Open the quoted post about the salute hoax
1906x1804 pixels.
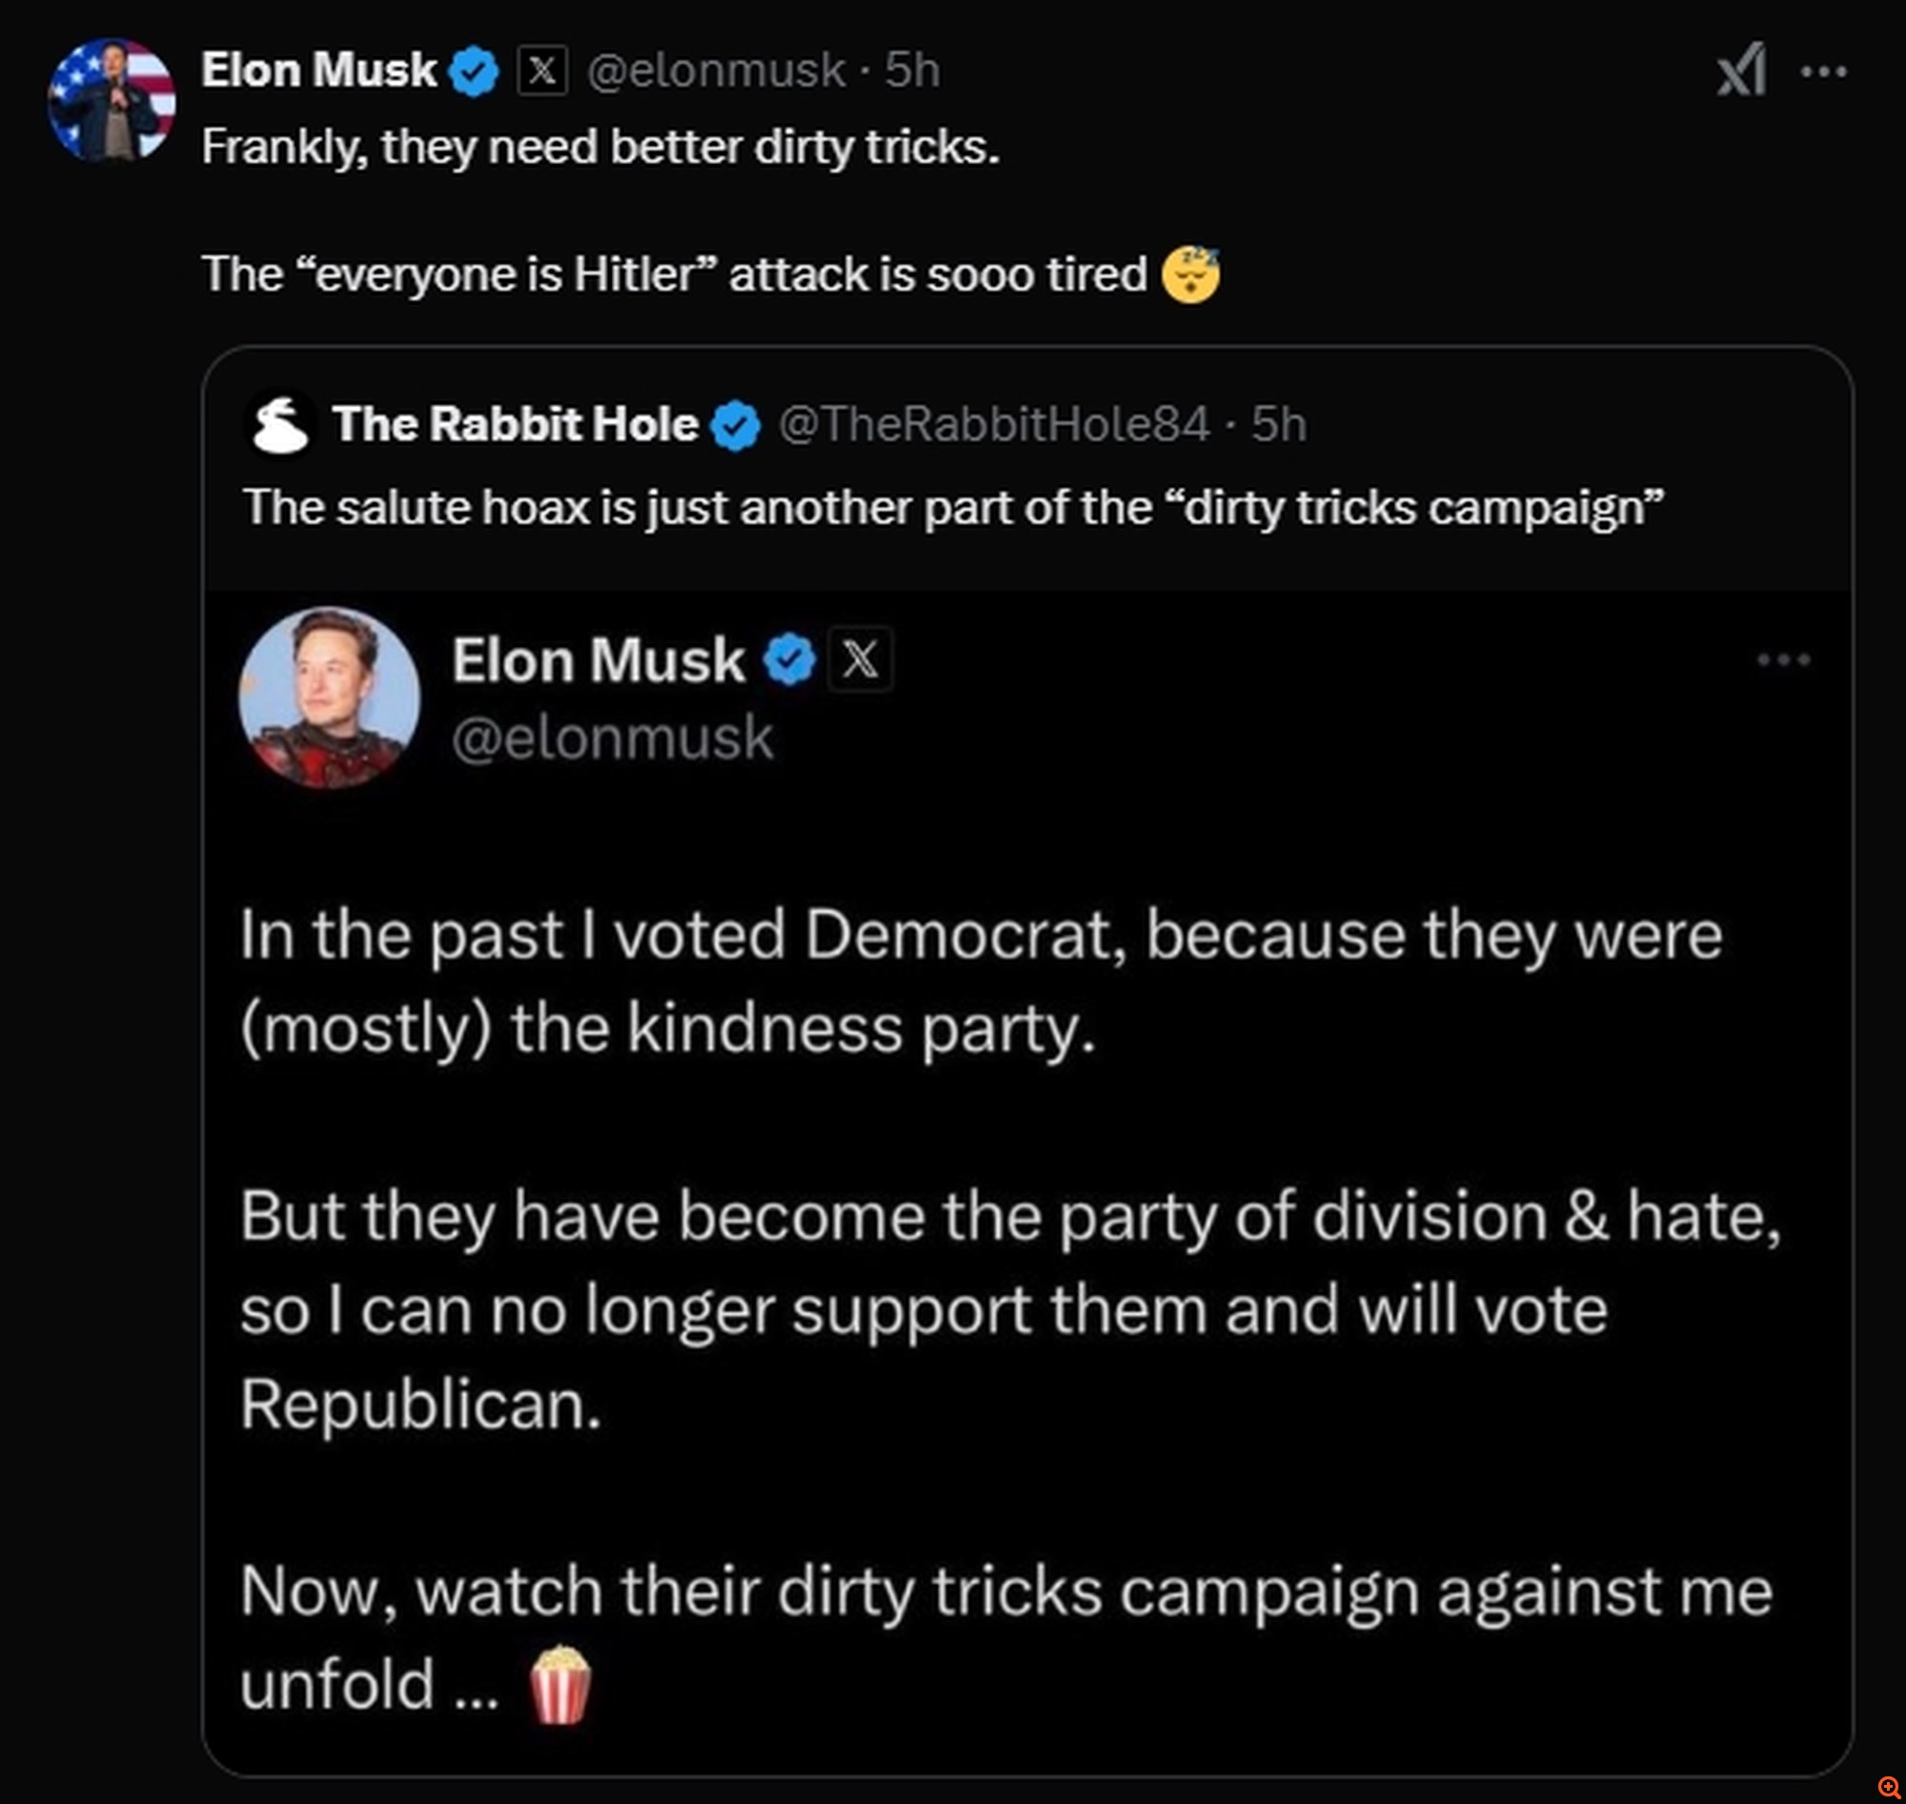952,508
